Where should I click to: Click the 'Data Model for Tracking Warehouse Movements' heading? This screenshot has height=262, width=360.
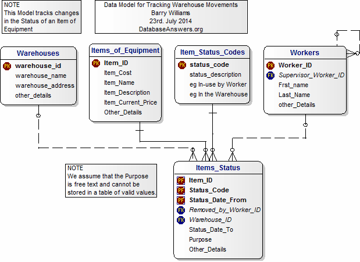click(171, 5)
